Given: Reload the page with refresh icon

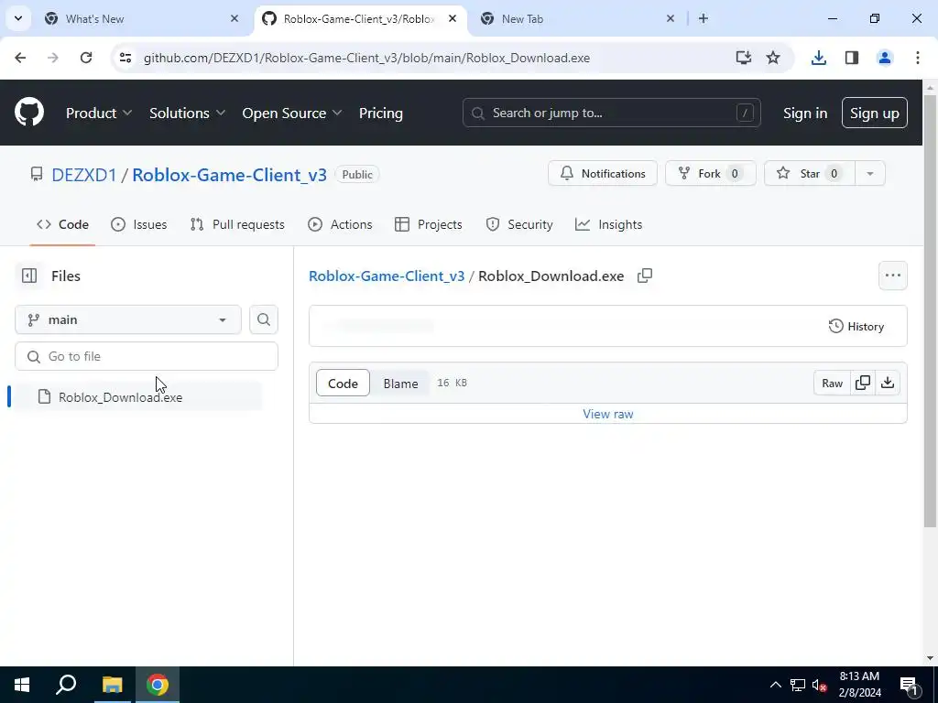Looking at the screenshot, I should tap(86, 58).
